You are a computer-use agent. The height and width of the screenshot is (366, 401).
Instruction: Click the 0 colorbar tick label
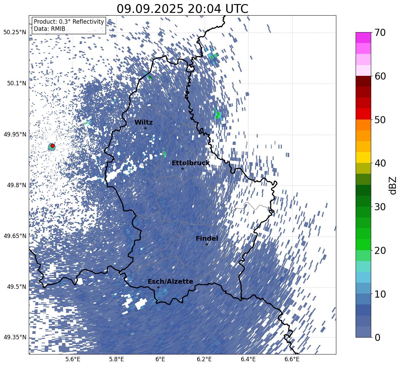[x=378, y=338]
